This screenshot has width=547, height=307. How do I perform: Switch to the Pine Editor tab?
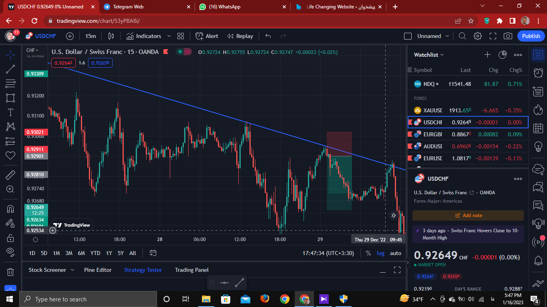98,270
